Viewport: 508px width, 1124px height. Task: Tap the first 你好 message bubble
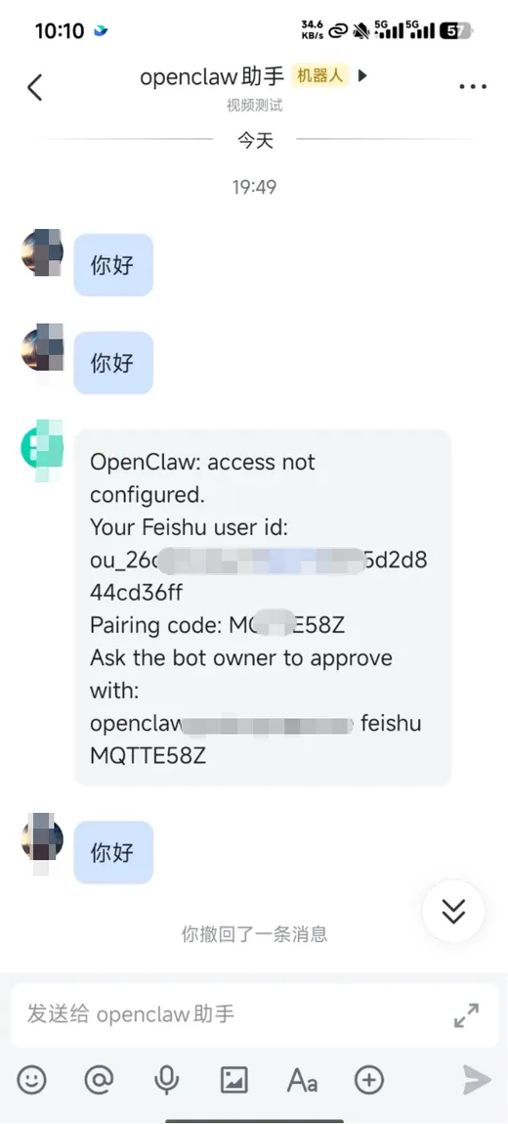coord(113,265)
